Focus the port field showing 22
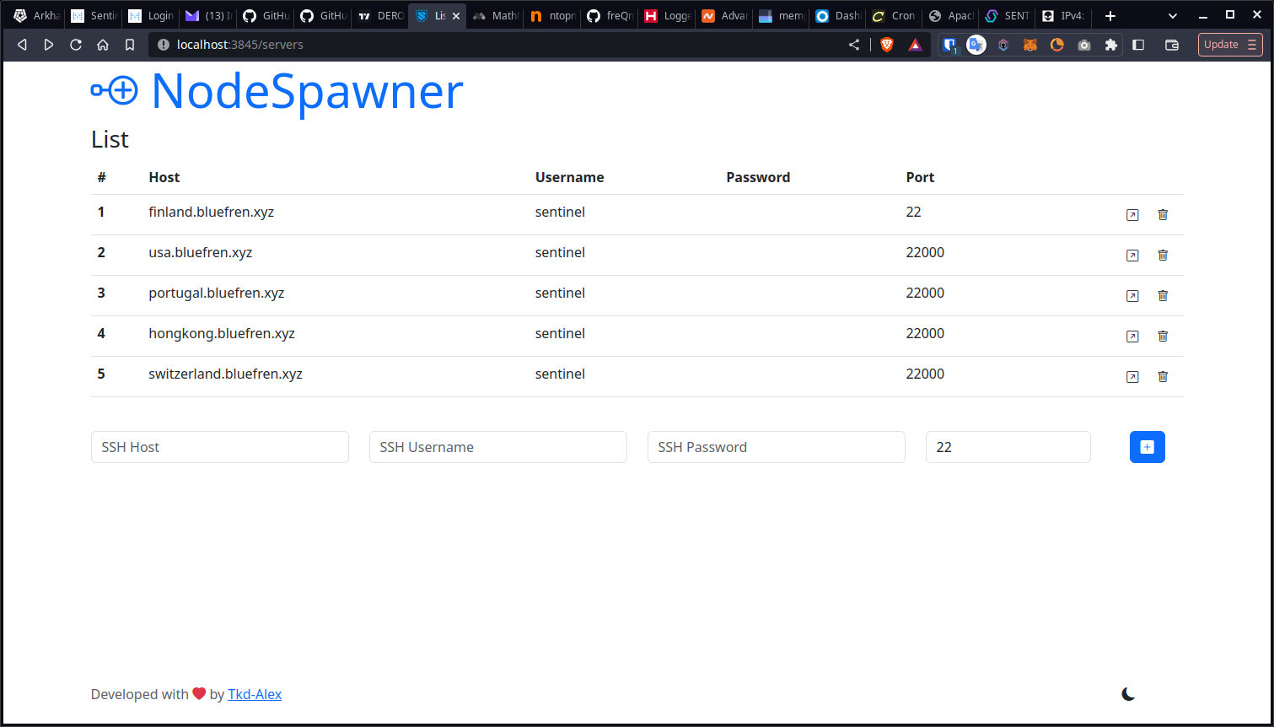The height and width of the screenshot is (727, 1274). (1008, 447)
